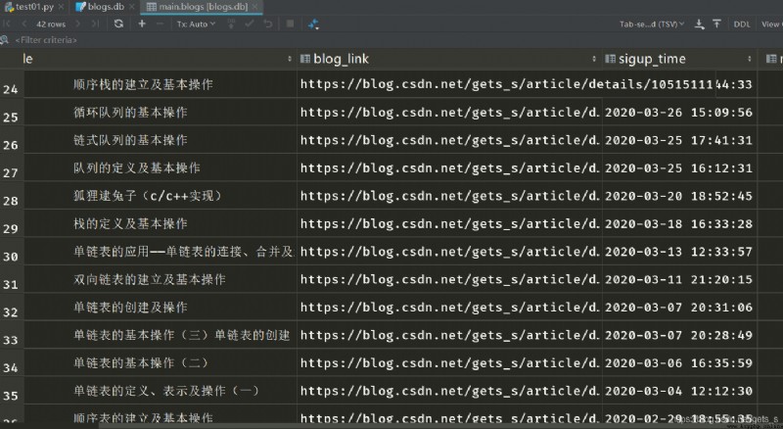Add a new row with plus icon
This screenshot has width=783, height=429.
pyautogui.click(x=142, y=24)
